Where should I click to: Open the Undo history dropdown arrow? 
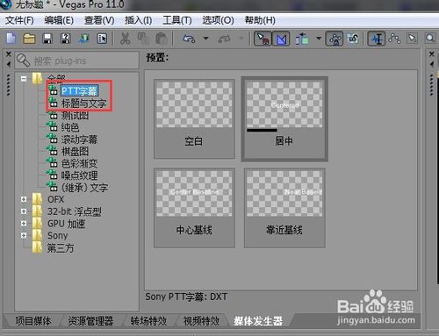206,39
